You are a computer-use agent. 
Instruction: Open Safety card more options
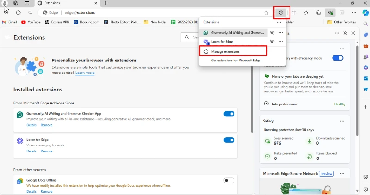click(342, 121)
